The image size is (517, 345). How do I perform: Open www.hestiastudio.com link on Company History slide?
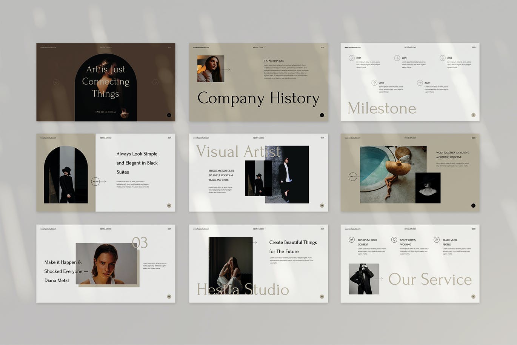coord(201,48)
